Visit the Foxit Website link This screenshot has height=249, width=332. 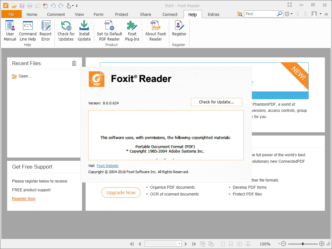click(x=107, y=166)
